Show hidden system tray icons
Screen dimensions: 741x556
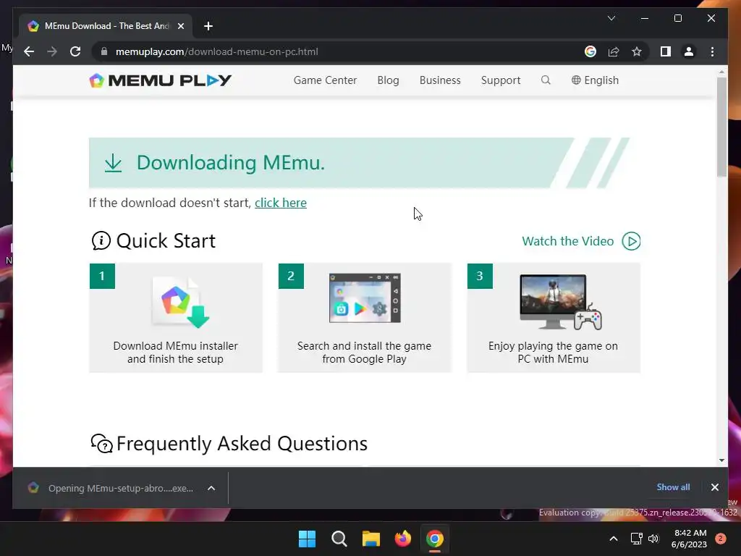[614, 539]
